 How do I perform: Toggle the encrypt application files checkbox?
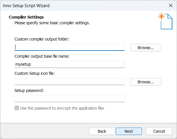[17, 108]
